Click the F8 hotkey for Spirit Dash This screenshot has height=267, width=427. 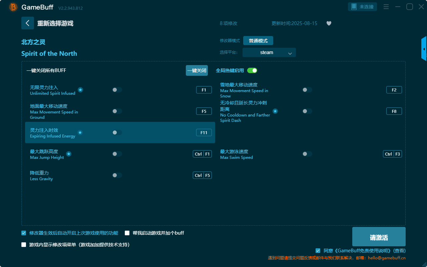click(x=394, y=111)
